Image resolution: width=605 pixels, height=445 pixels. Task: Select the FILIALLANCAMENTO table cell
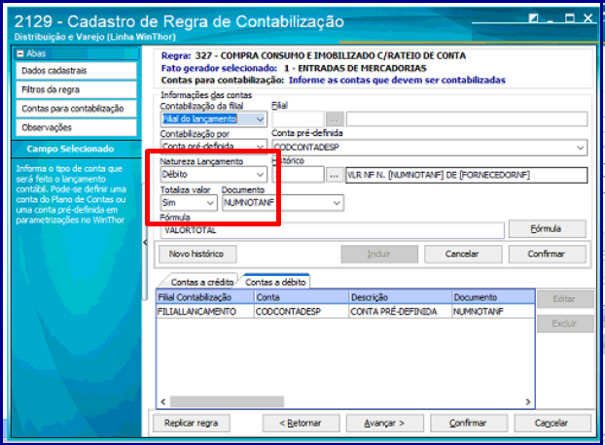pos(205,311)
